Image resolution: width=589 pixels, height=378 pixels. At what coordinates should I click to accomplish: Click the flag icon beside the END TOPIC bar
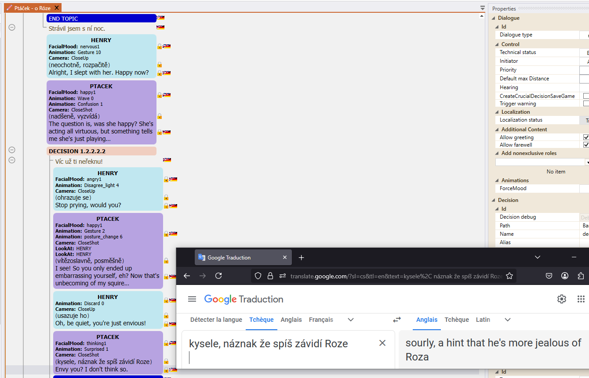[x=160, y=18]
